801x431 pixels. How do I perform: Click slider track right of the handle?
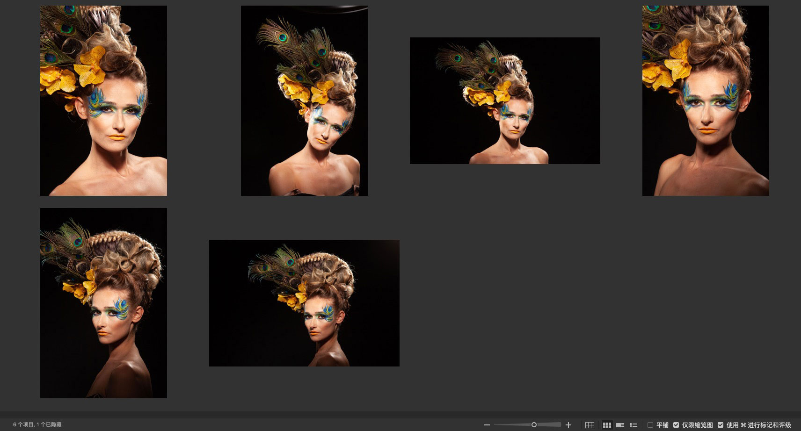pos(550,424)
